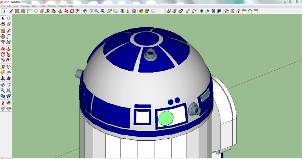This screenshot has height=159, width=302.
Task: Select the Section Plane tool
Action: click(x=9, y=109)
